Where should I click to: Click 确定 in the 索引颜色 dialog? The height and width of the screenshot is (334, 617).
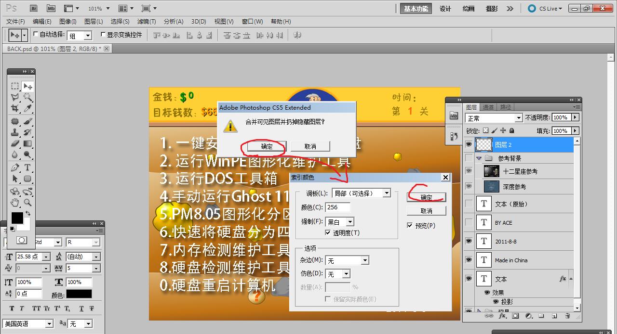click(x=427, y=197)
